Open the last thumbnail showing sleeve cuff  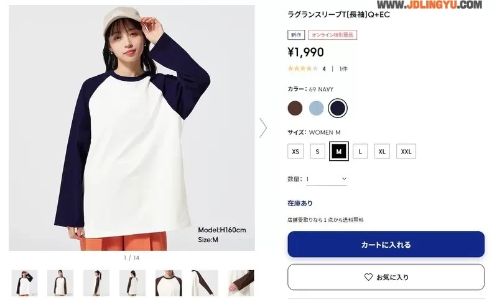241,283
